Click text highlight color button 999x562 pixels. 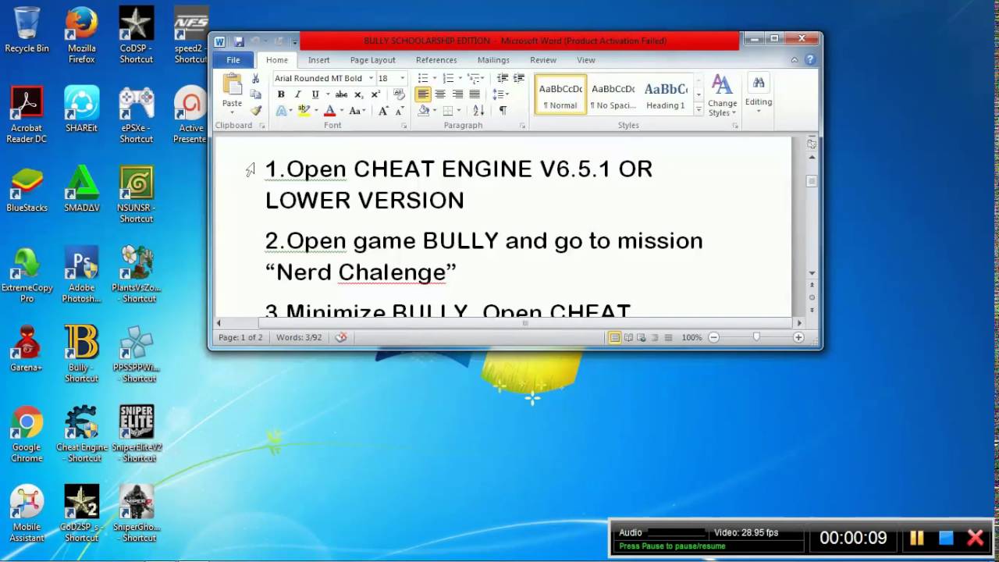(x=304, y=111)
